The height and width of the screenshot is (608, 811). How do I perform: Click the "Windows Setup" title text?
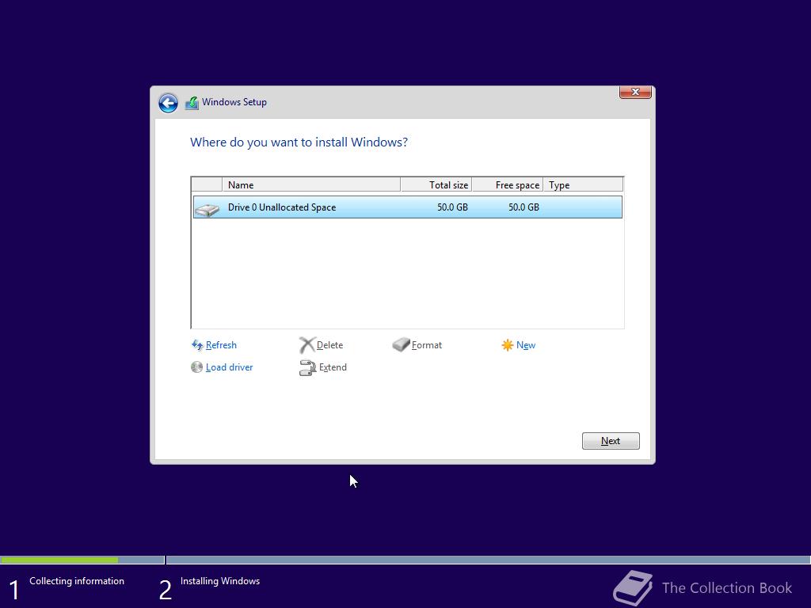pyautogui.click(x=234, y=102)
